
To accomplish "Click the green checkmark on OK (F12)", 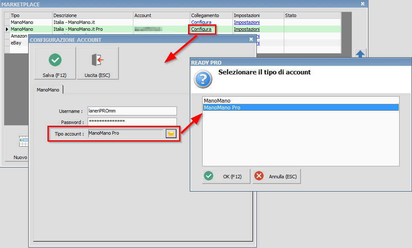I will coord(209,176).
